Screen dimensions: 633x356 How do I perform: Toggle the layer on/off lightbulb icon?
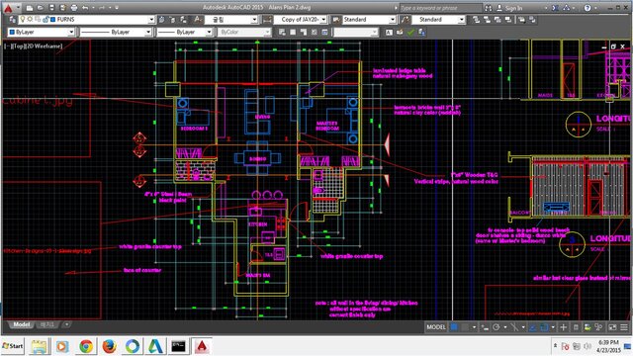23,19
